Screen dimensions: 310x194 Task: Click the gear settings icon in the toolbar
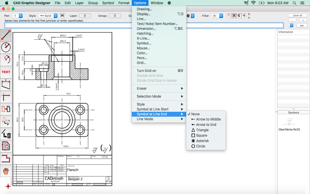click(188, 16)
